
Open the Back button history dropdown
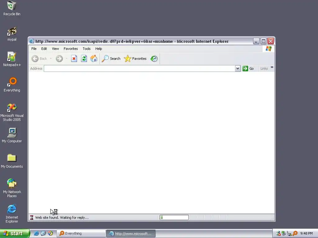point(51,59)
